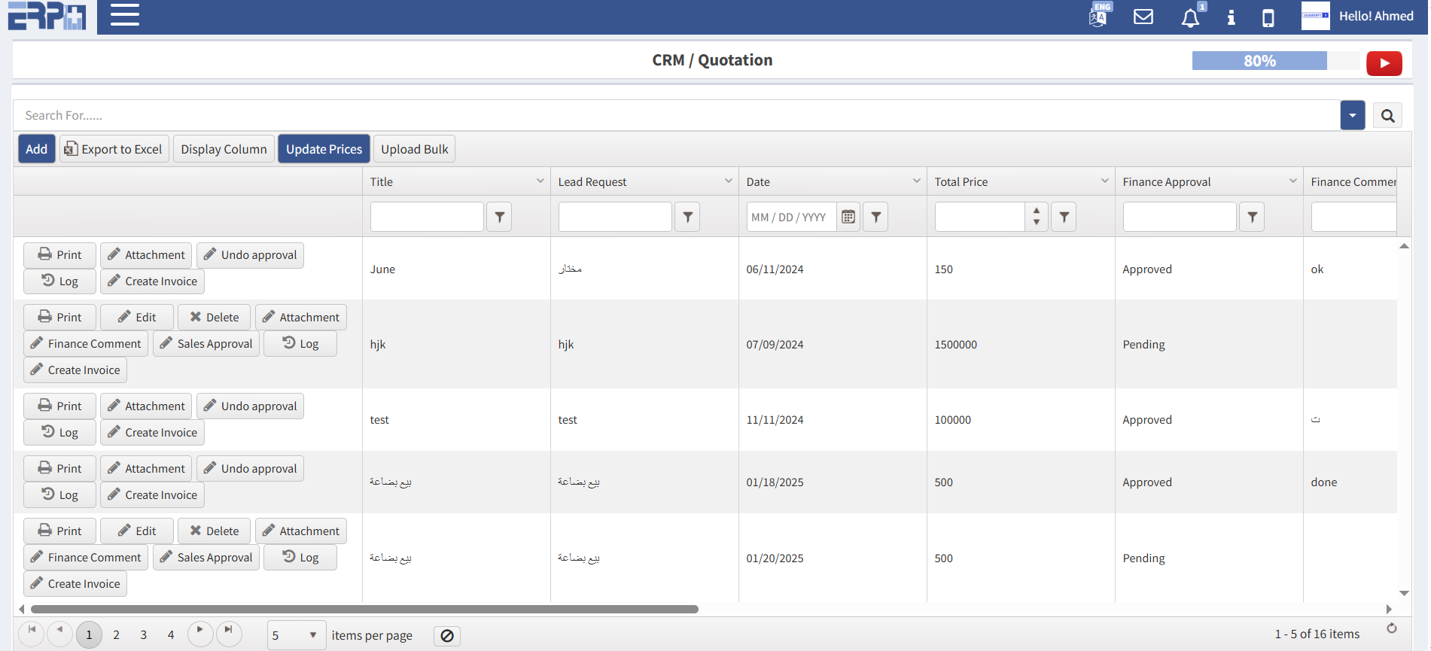This screenshot has width=1431, height=651.
Task: Click Undo approval for the June quotation
Action: click(250, 255)
